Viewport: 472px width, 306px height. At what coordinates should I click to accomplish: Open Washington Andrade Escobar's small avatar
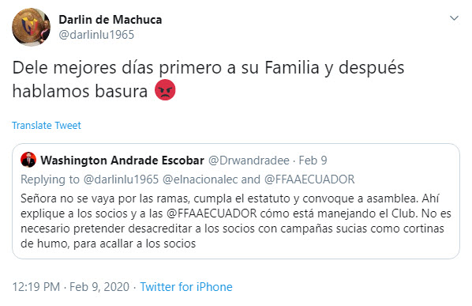[28, 160]
